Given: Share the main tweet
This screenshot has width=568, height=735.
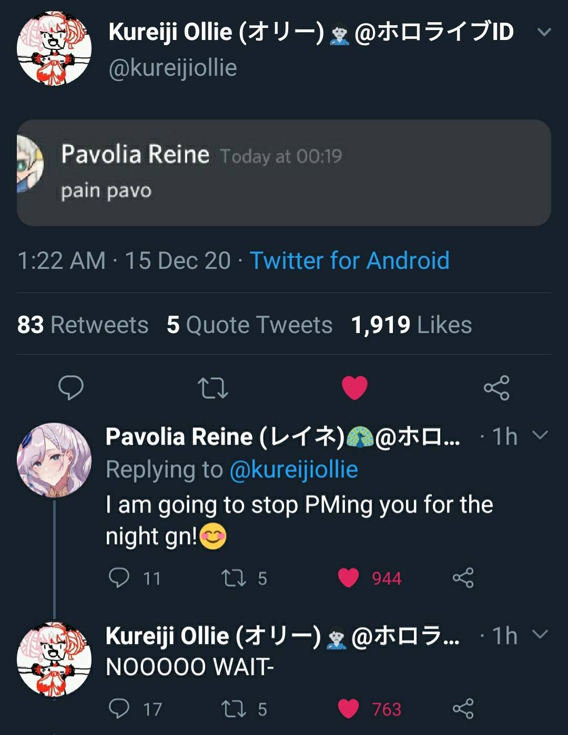Looking at the screenshot, I should pos(496,388).
